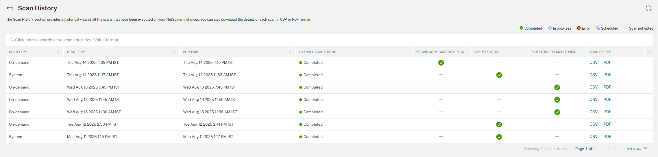Go to previous page arrow
Viewport: 658px width, 157px height.
(607, 149)
